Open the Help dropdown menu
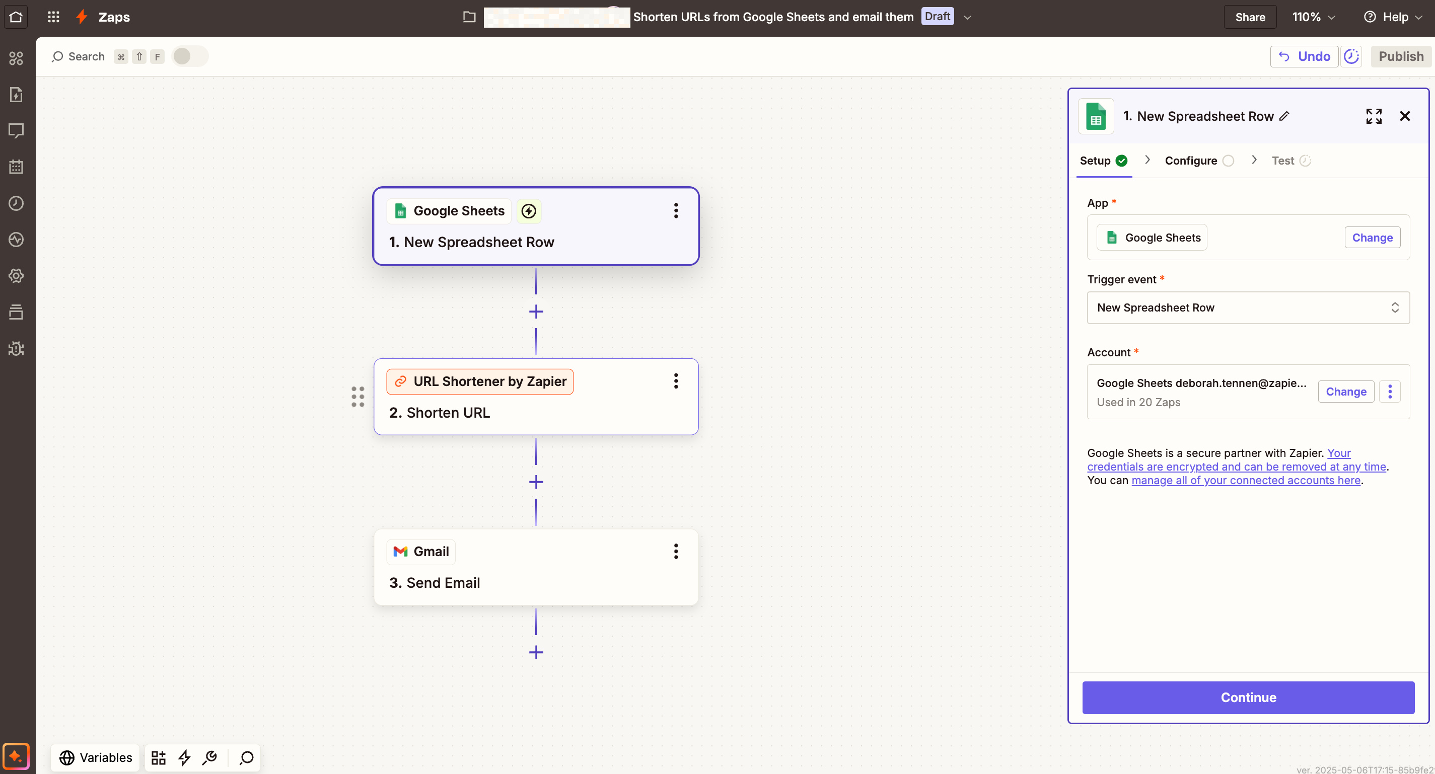Screen dimensions: 1435x774 (1392, 17)
